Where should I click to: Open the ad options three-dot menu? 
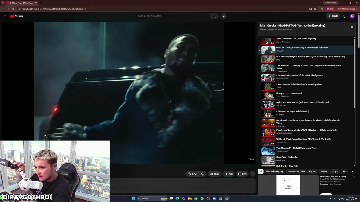pyautogui.click(x=354, y=177)
